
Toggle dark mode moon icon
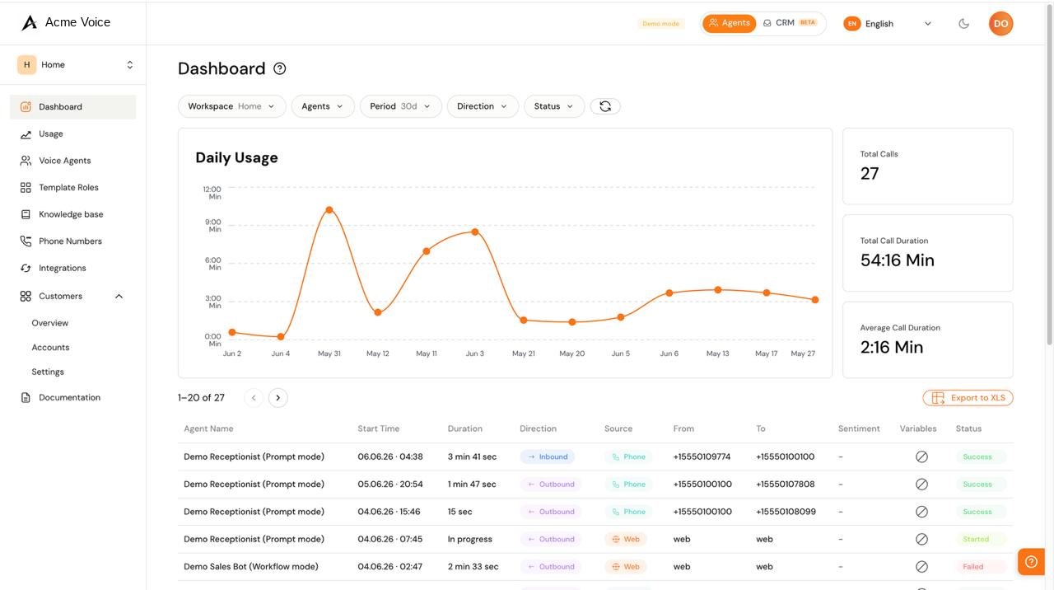click(963, 24)
